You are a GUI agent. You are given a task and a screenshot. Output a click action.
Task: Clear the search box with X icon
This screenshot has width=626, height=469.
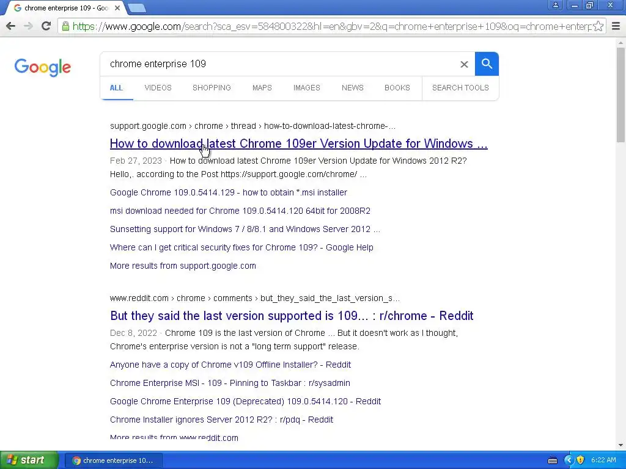click(464, 64)
